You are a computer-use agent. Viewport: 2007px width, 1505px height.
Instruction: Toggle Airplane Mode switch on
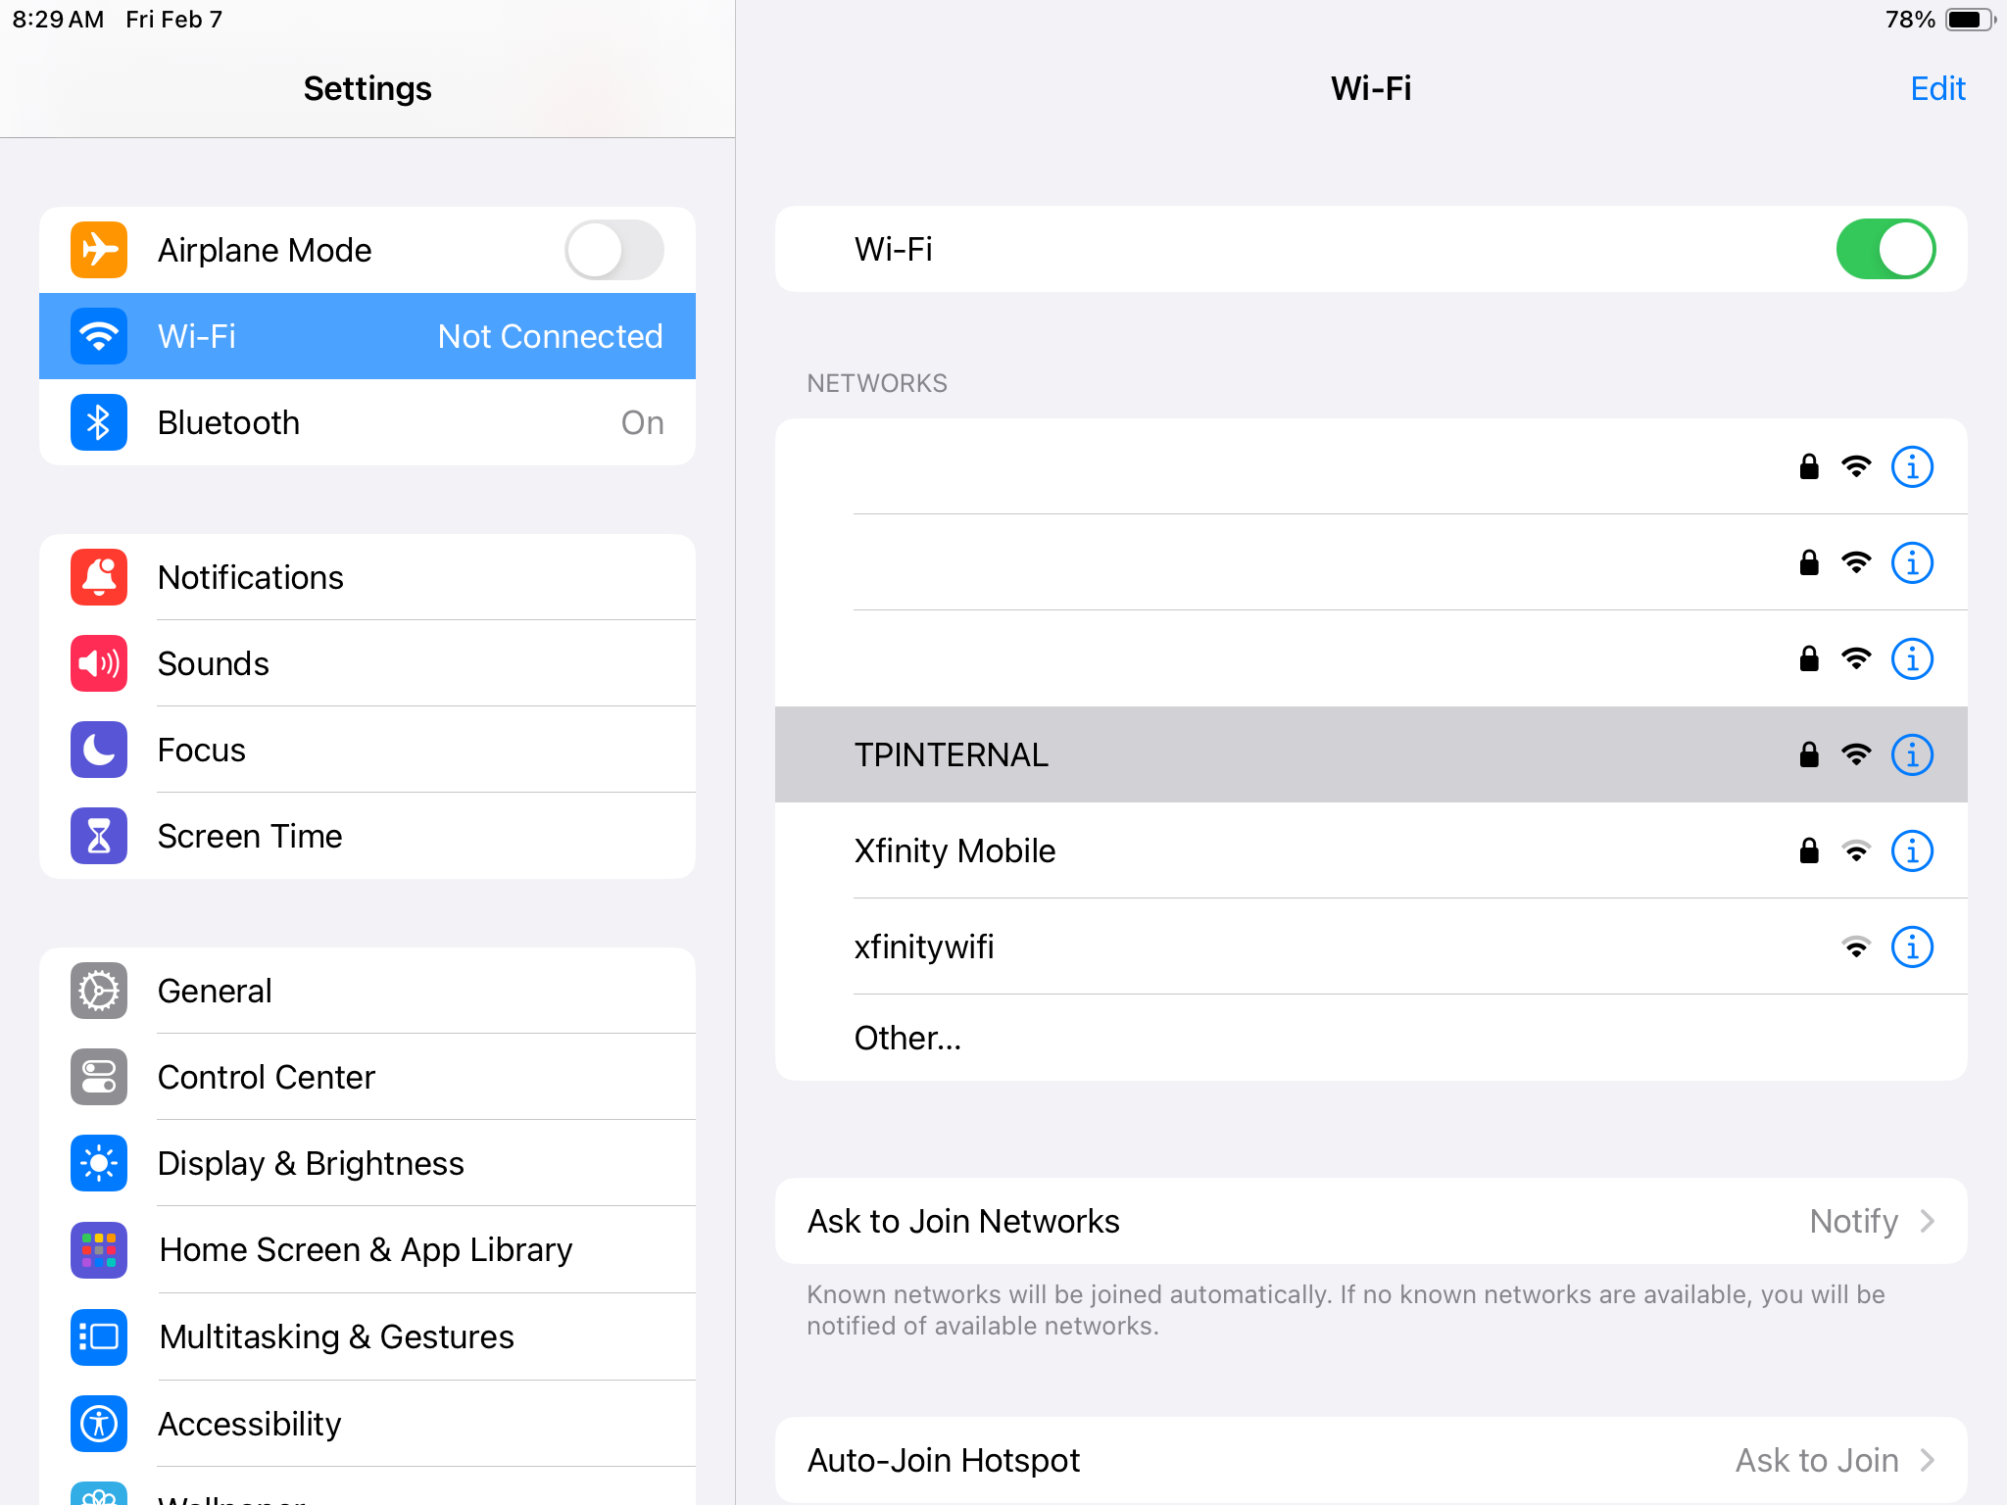tap(613, 250)
